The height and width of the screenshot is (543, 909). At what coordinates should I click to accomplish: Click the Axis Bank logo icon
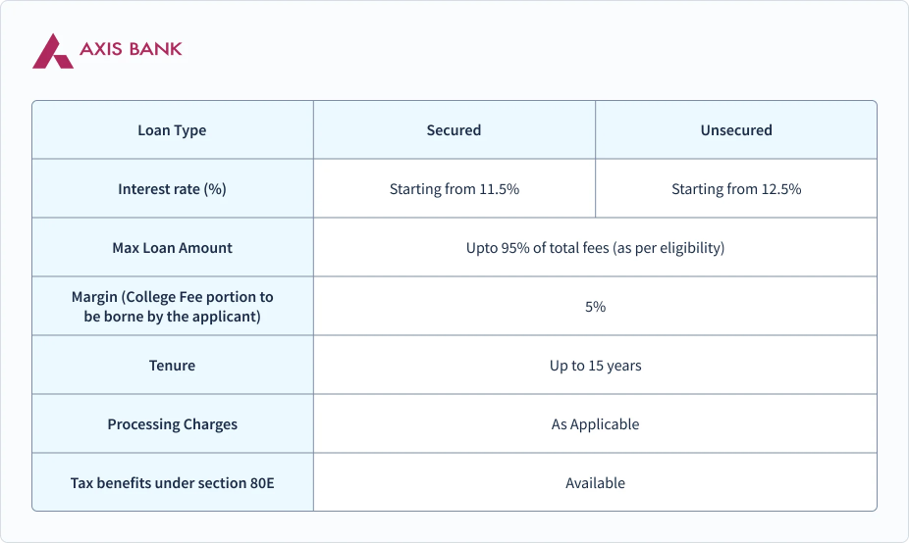(x=52, y=51)
